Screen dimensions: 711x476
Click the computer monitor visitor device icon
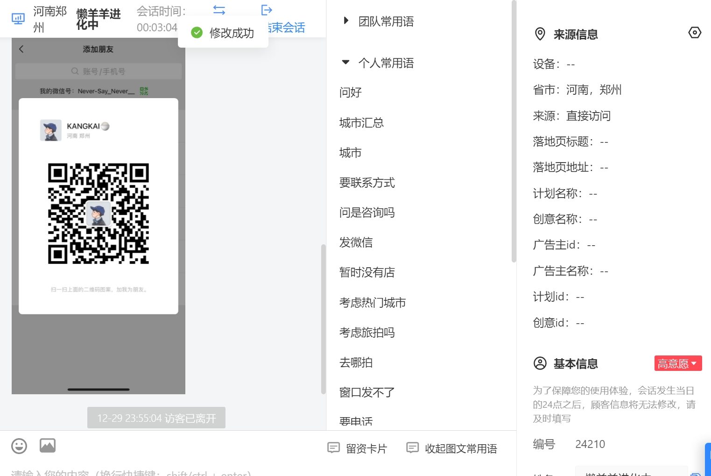[x=18, y=19]
